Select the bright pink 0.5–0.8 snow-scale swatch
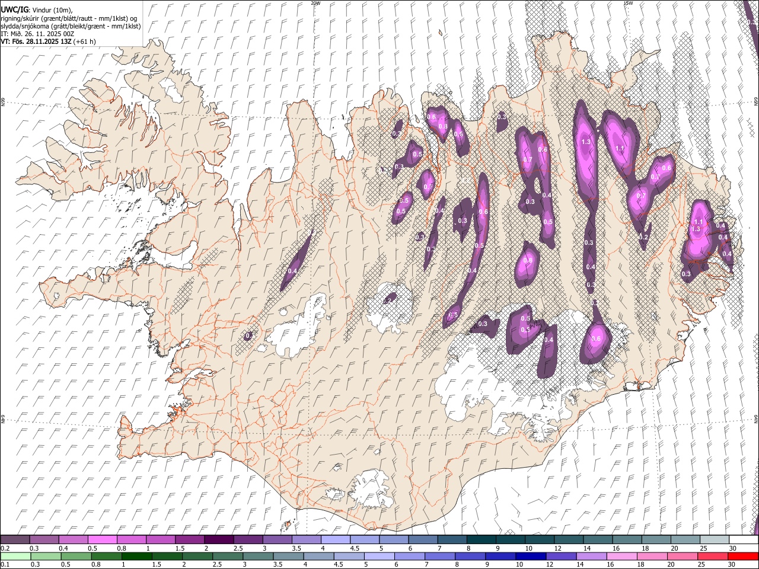Image resolution: width=759 pixels, height=569 pixels. (102, 539)
